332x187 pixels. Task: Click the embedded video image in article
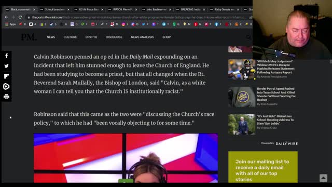click(x=126, y=158)
